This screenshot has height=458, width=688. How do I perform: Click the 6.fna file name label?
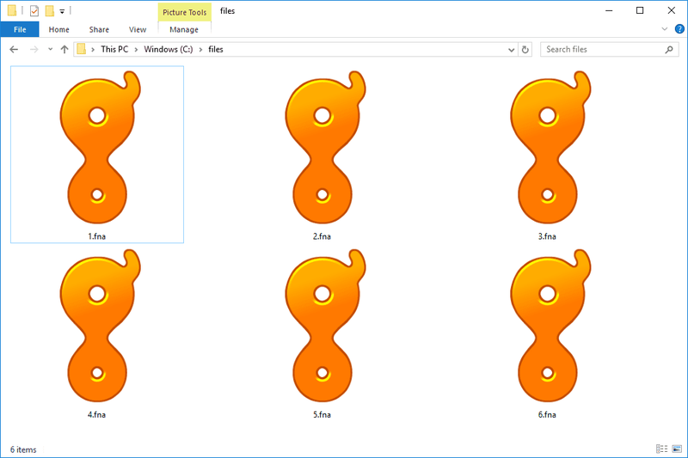click(547, 415)
